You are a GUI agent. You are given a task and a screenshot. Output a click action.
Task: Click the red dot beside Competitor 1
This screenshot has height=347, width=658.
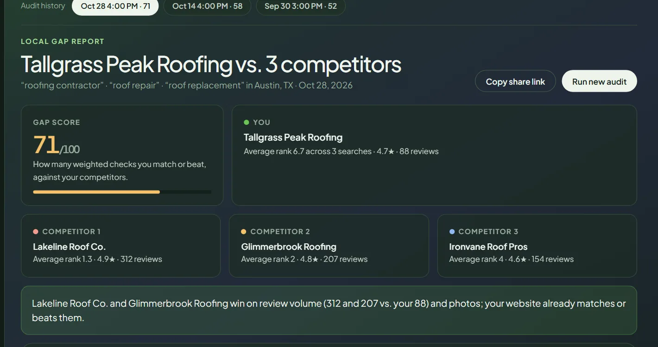(x=36, y=231)
